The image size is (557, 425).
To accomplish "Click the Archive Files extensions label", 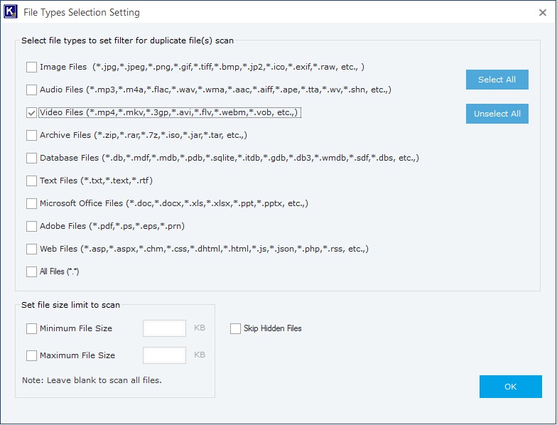I will [x=144, y=135].
